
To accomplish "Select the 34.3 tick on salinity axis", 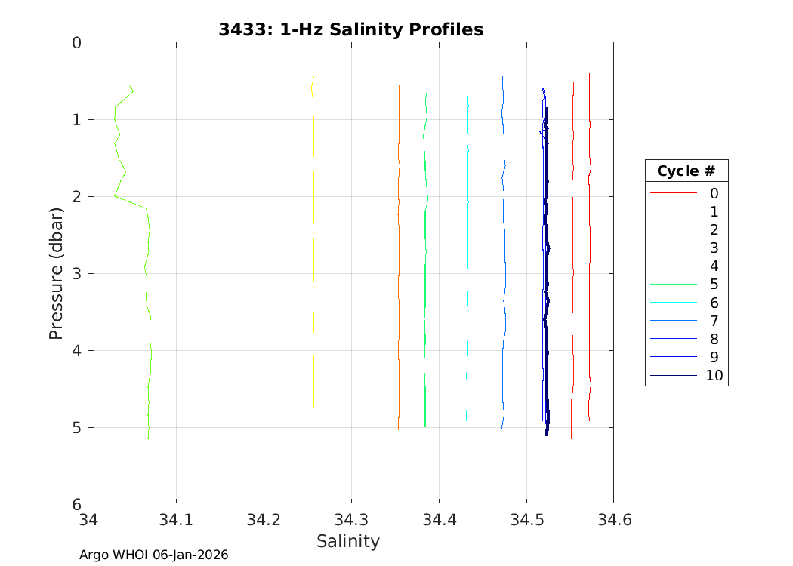I will click(x=350, y=519).
